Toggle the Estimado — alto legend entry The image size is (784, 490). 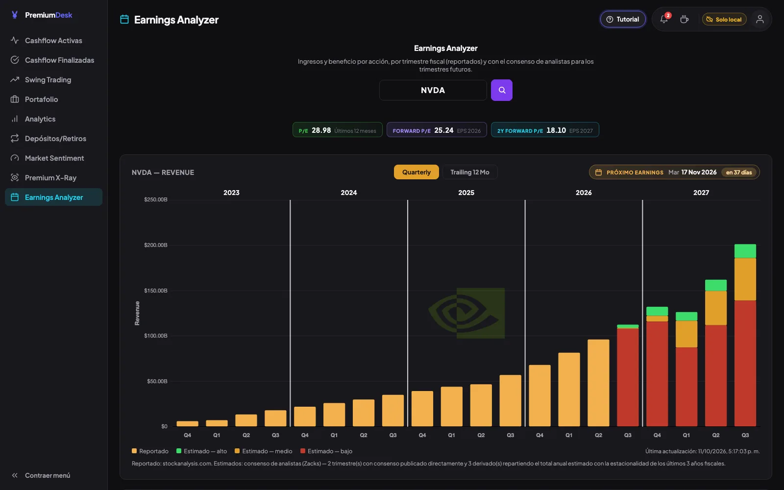pos(201,451)
